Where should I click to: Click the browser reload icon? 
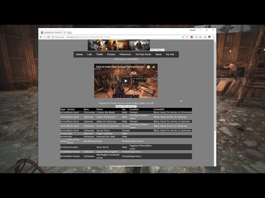48,37
